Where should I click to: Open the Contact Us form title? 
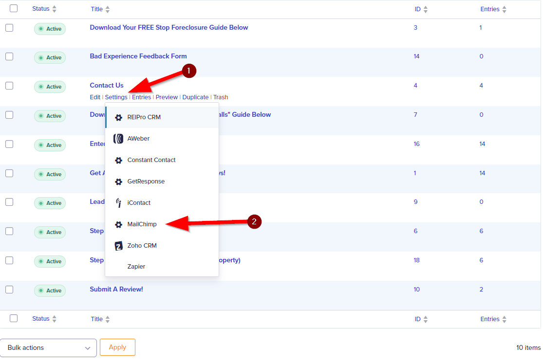pyautogui.click(x=107, y=86)
